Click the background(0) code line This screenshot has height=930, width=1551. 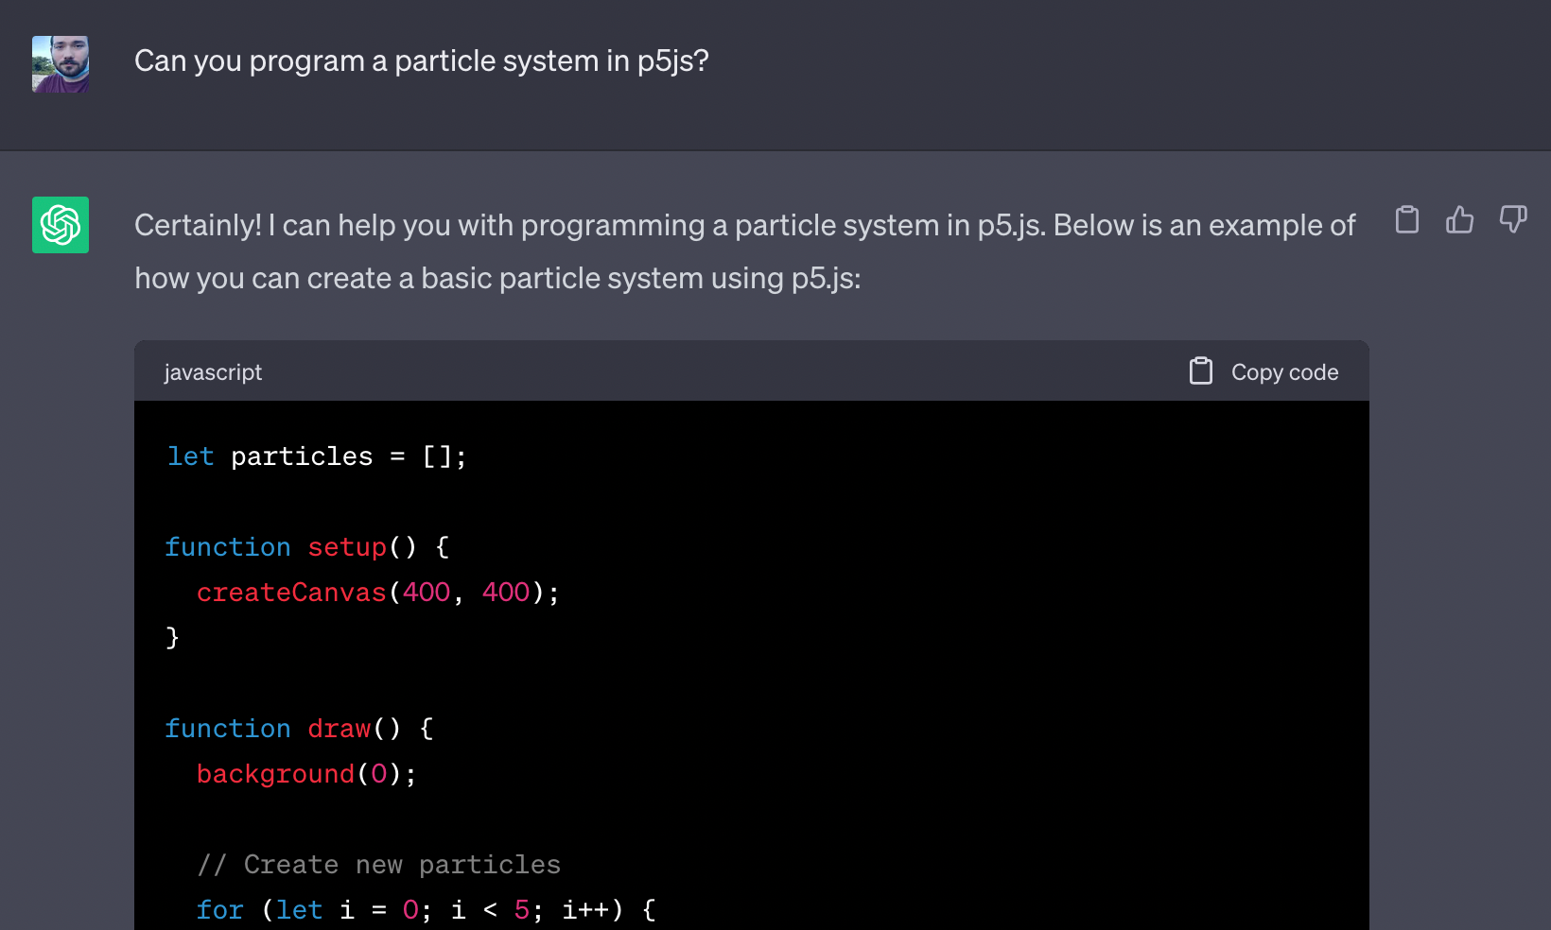(x=306, y=774)
